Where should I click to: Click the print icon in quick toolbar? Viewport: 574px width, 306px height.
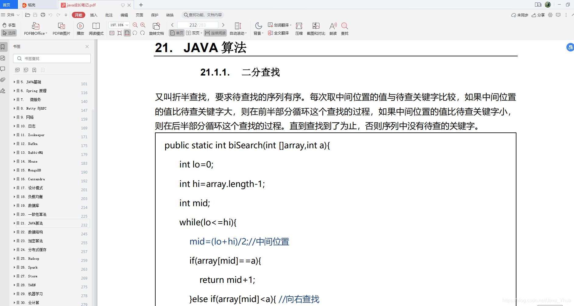43,15
